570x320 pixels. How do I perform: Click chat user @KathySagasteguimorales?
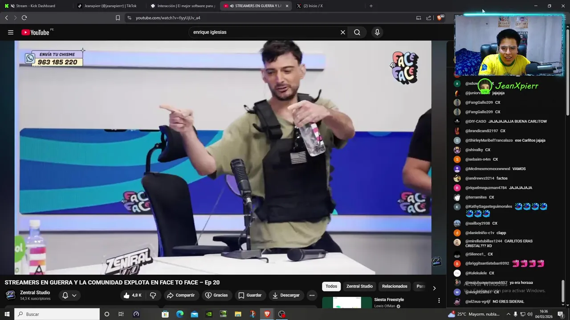[489, 207]
